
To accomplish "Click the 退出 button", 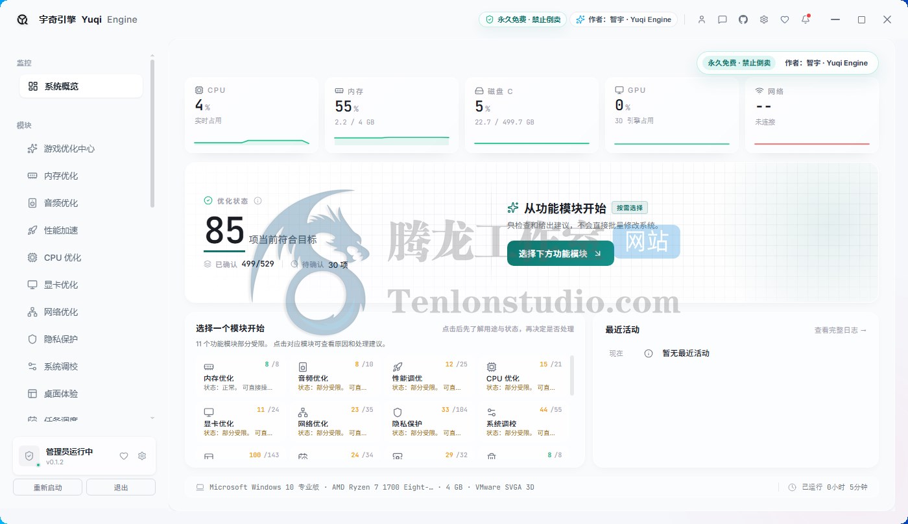I will [x=121, y=487].
